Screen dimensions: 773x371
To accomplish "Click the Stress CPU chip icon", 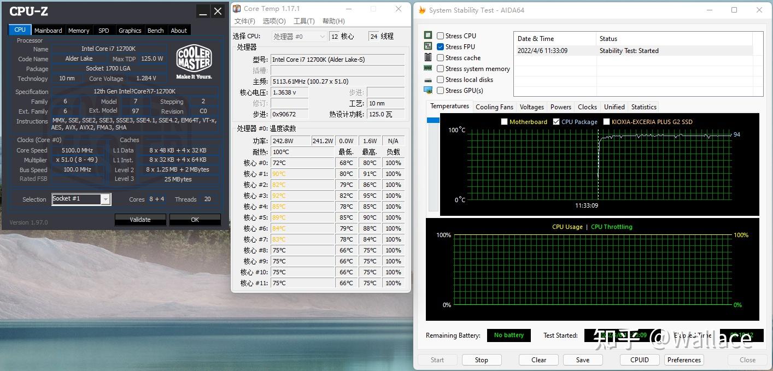I will [x=428, y=36].
